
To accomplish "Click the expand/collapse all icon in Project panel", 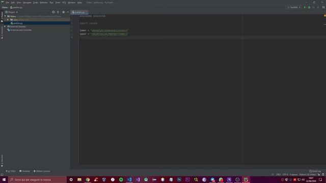I will coord(58,12).
